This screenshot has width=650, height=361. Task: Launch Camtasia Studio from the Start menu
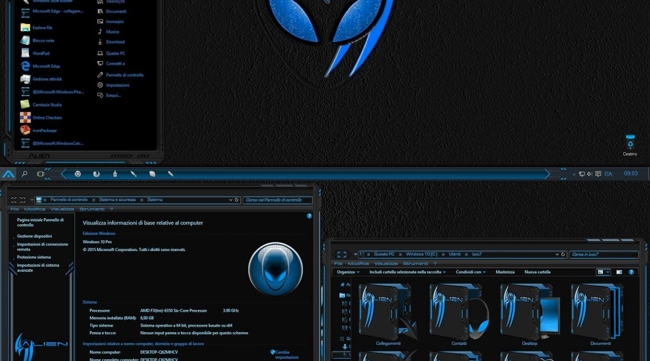tap(41, 105)
